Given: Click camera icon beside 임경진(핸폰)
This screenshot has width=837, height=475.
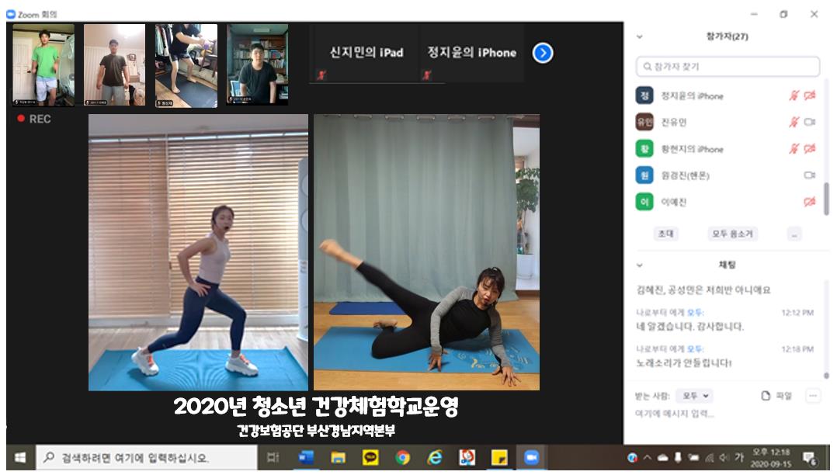Looking at the screenshot, I should click(x=810, y=175).
